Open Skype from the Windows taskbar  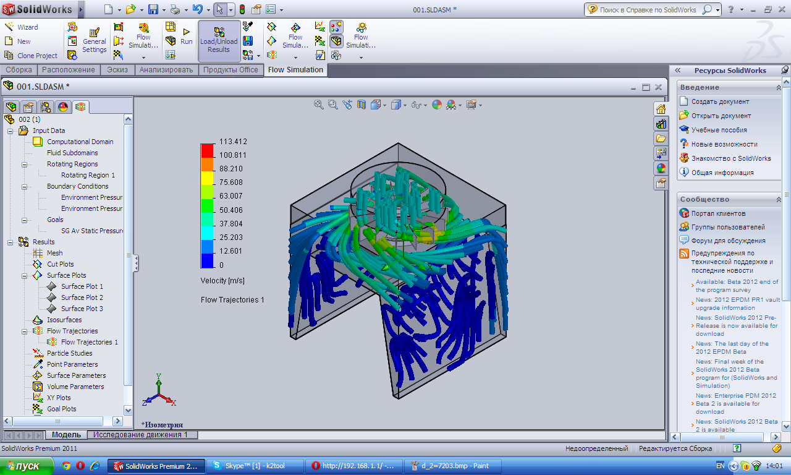(253, 466)
